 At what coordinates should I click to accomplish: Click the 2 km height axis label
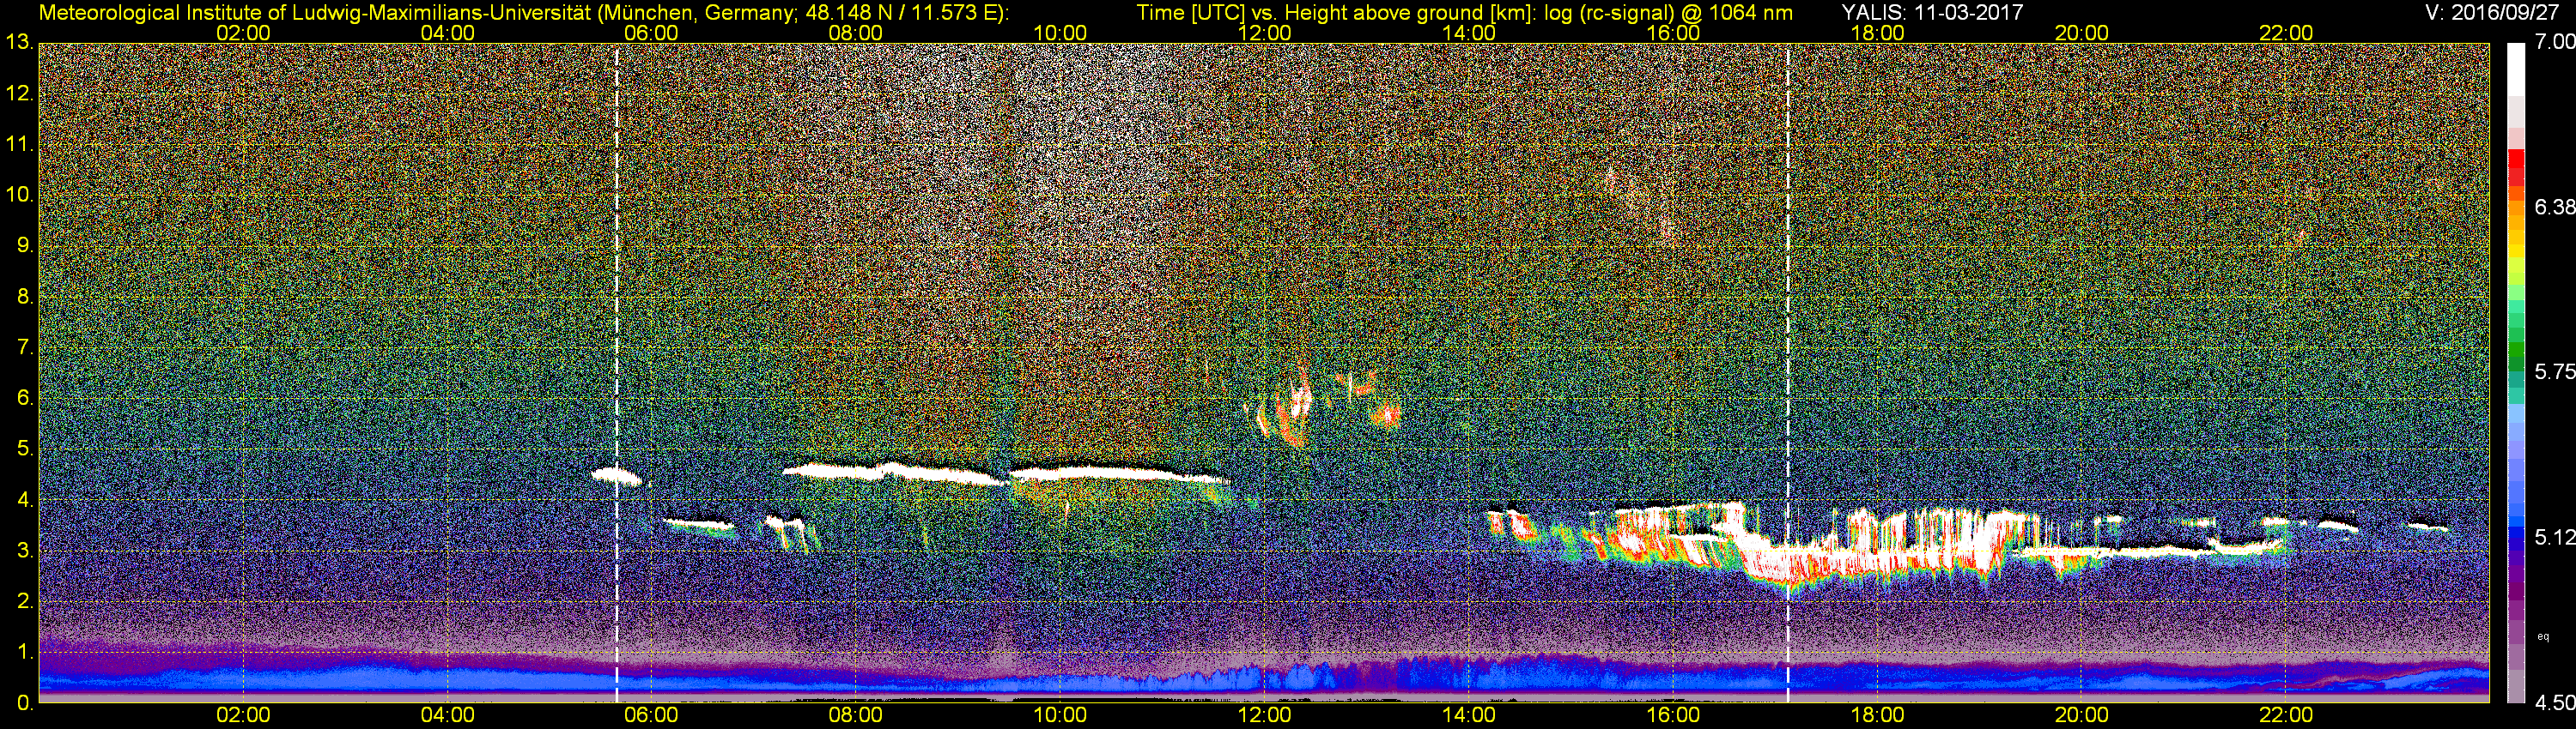tap(25, 601)
